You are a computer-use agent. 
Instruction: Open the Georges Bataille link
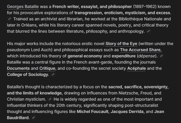pyautogui.click(x=23, y=7)
